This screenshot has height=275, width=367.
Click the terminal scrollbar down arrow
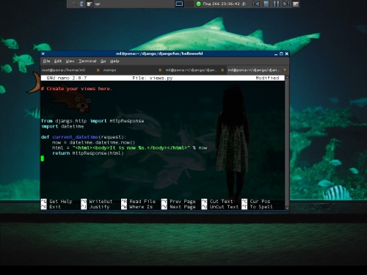(287, 208)
